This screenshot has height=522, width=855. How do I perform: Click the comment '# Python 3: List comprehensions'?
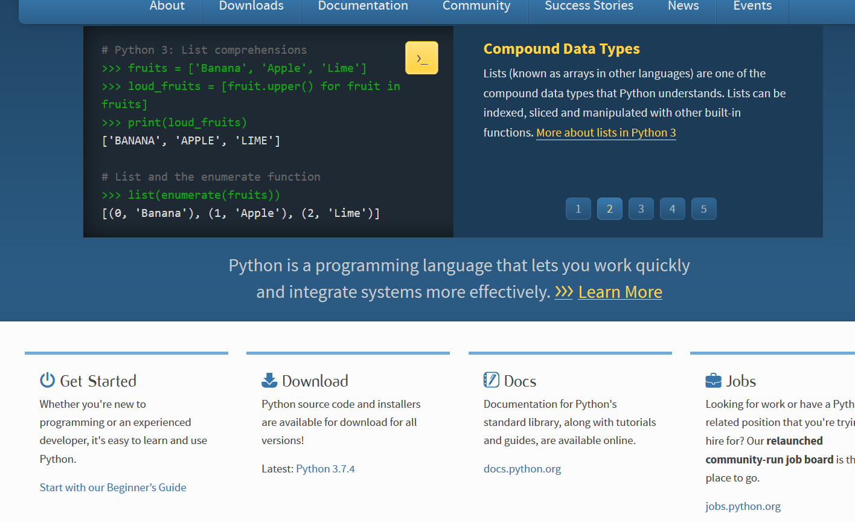(204, 50)
